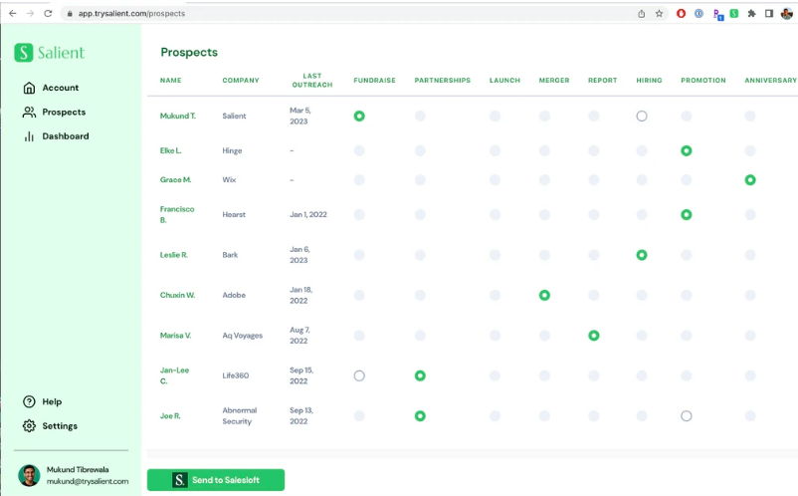
Task: Select Fundraise radio for Jan-Lee C.
Action: [x=359, y=375]
